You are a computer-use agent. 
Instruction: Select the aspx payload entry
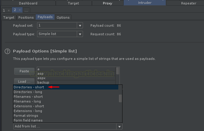click(41, 78)
